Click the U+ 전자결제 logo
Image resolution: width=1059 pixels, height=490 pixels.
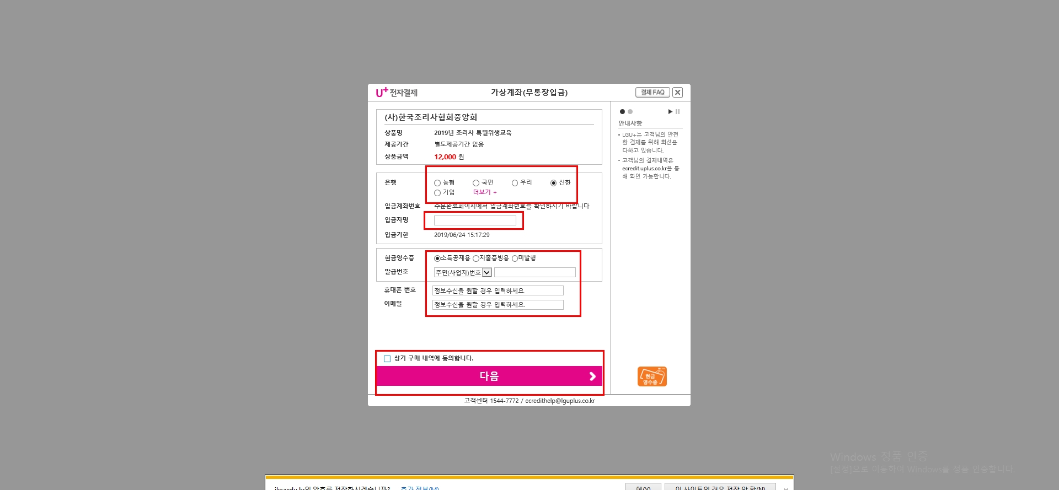[x=396, y=93]
